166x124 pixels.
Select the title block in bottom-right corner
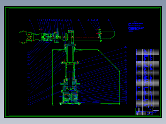(147, 112)
